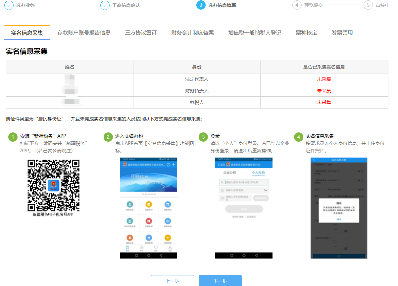Image resolution: width=398 pixels, height=286 pixels.
Task: Click the 是否已采集实名信息 column header
Action: [324, 67]
